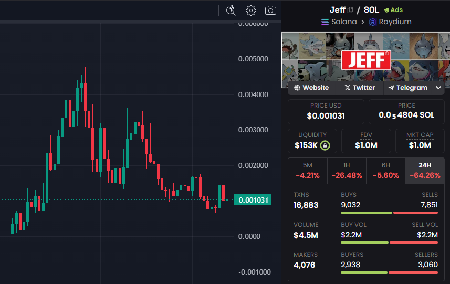
Task: Take a chart snapshot with camera icon
Action: pos(270,10)
